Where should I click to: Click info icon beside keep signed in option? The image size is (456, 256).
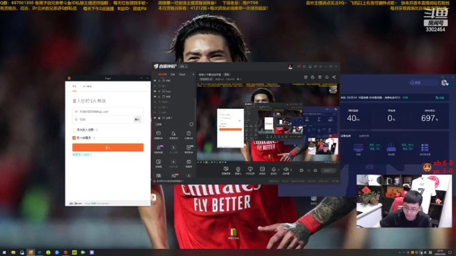(97, 130)
